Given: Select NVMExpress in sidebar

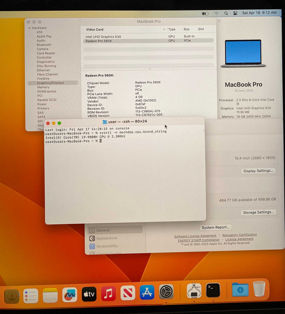Looking at the screenshot, I should coord(47,92).
